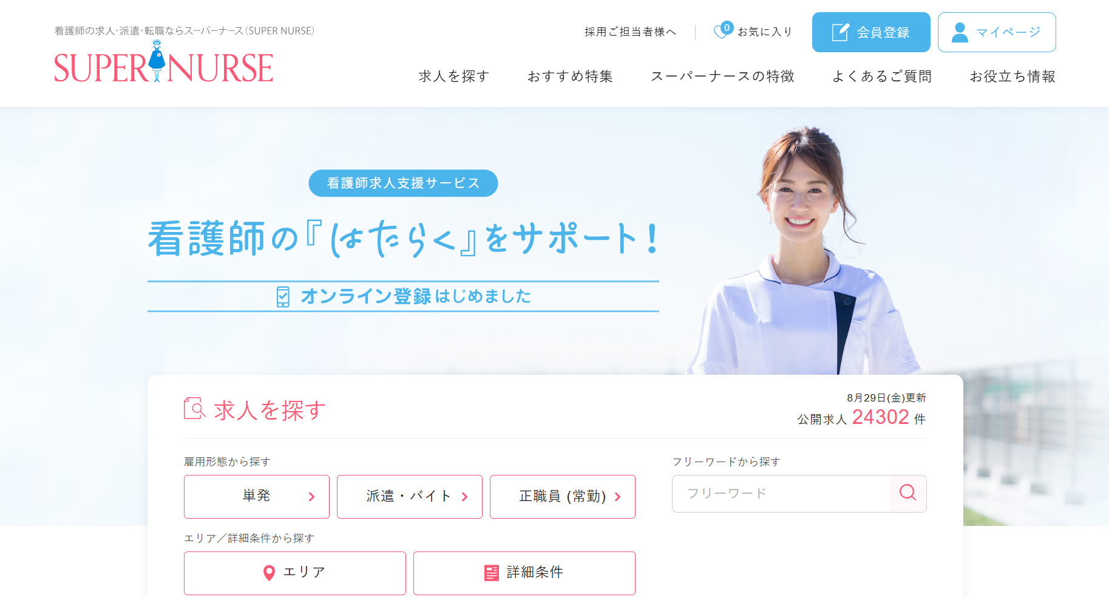Click the SUPER NURSE logo
Image resolution: width=1109 pixels, height=597 pixels.
pos(163,62)
